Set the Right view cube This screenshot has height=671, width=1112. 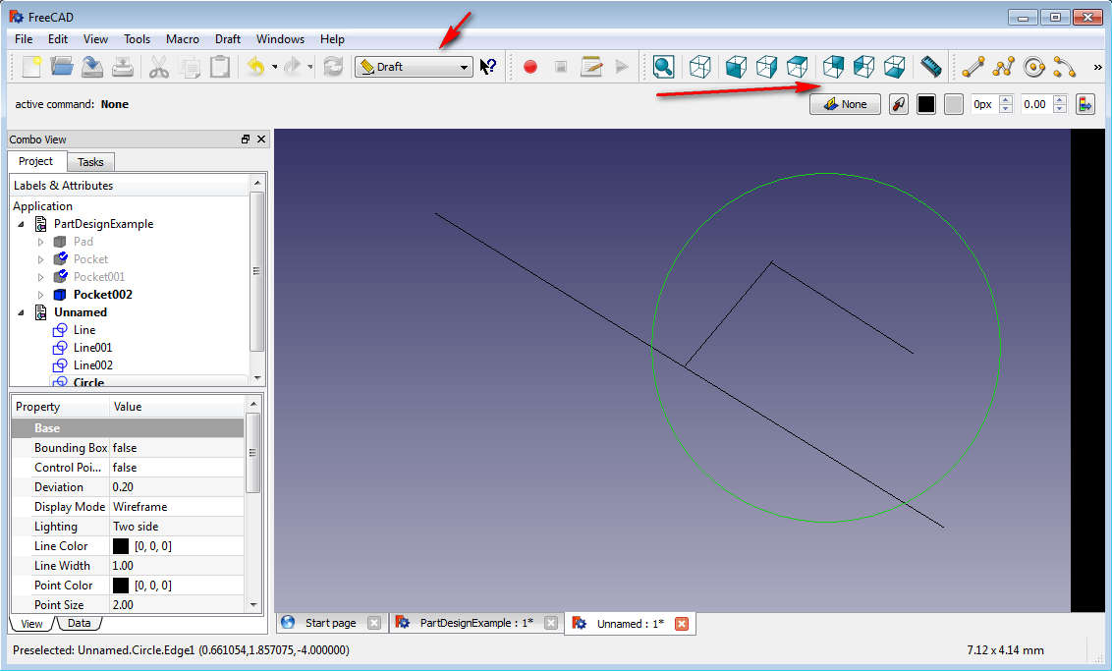coord(766,67)
